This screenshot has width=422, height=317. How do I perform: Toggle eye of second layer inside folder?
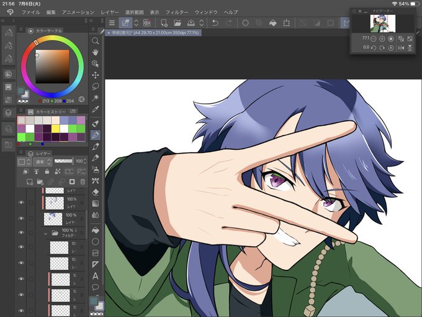pos(21,263)
